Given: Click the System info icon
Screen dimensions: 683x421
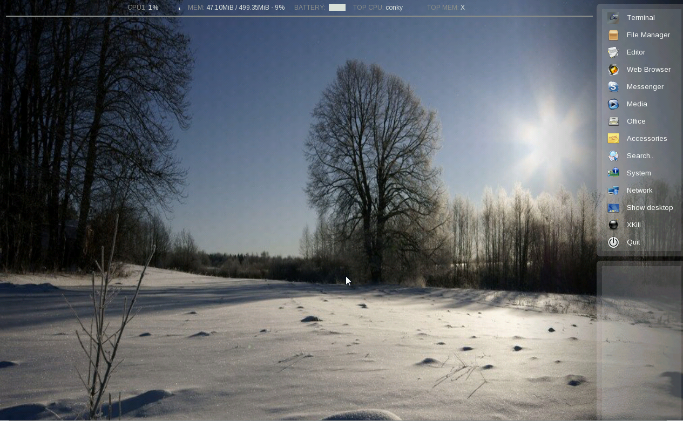Looking at the screenshot, I should [x=613, y=173].
